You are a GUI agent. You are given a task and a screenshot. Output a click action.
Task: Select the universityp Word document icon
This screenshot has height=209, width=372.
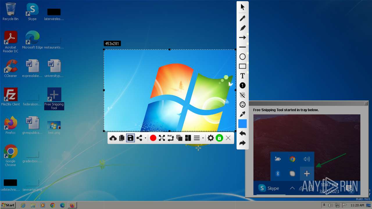pyautogui.click(x=54, y=69)
